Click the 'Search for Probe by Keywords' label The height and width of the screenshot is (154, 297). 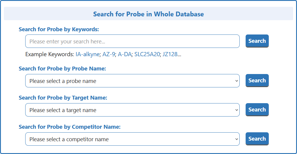pyautogui.click(x=59, y=29)
